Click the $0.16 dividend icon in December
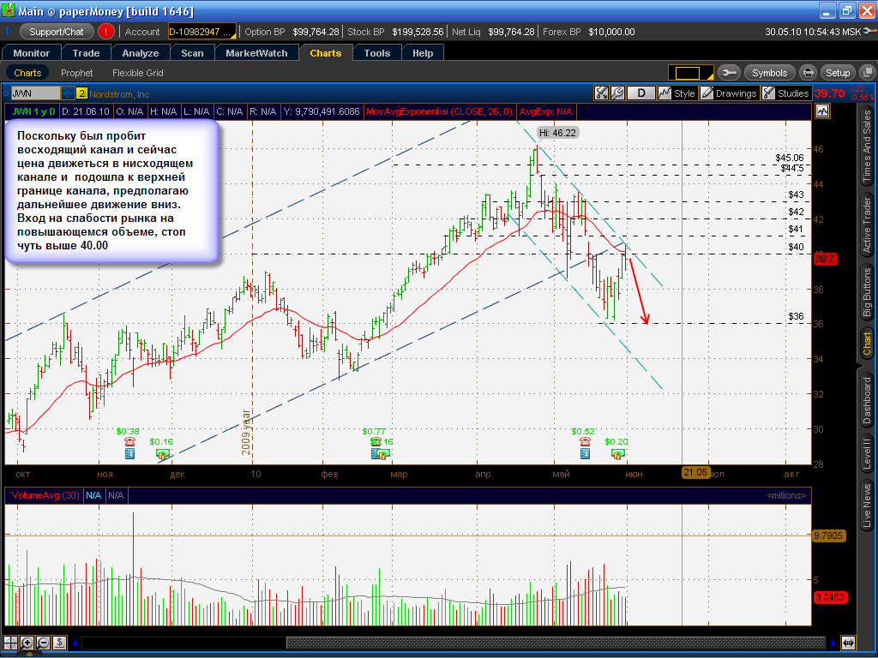878x658 pixels. 162,454
